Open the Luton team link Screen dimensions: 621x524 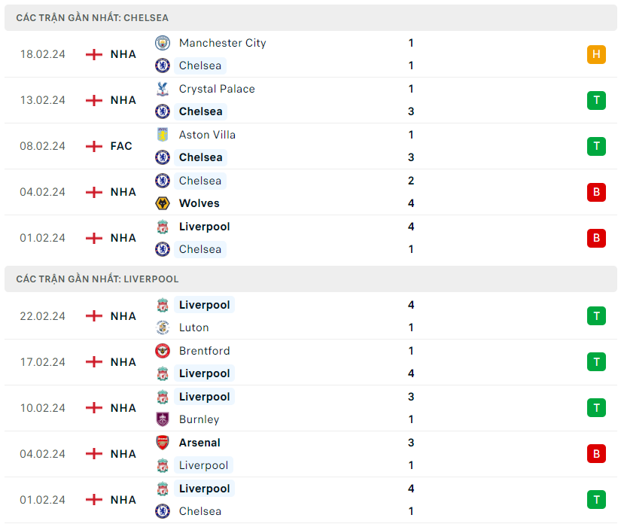pos(194,327)
